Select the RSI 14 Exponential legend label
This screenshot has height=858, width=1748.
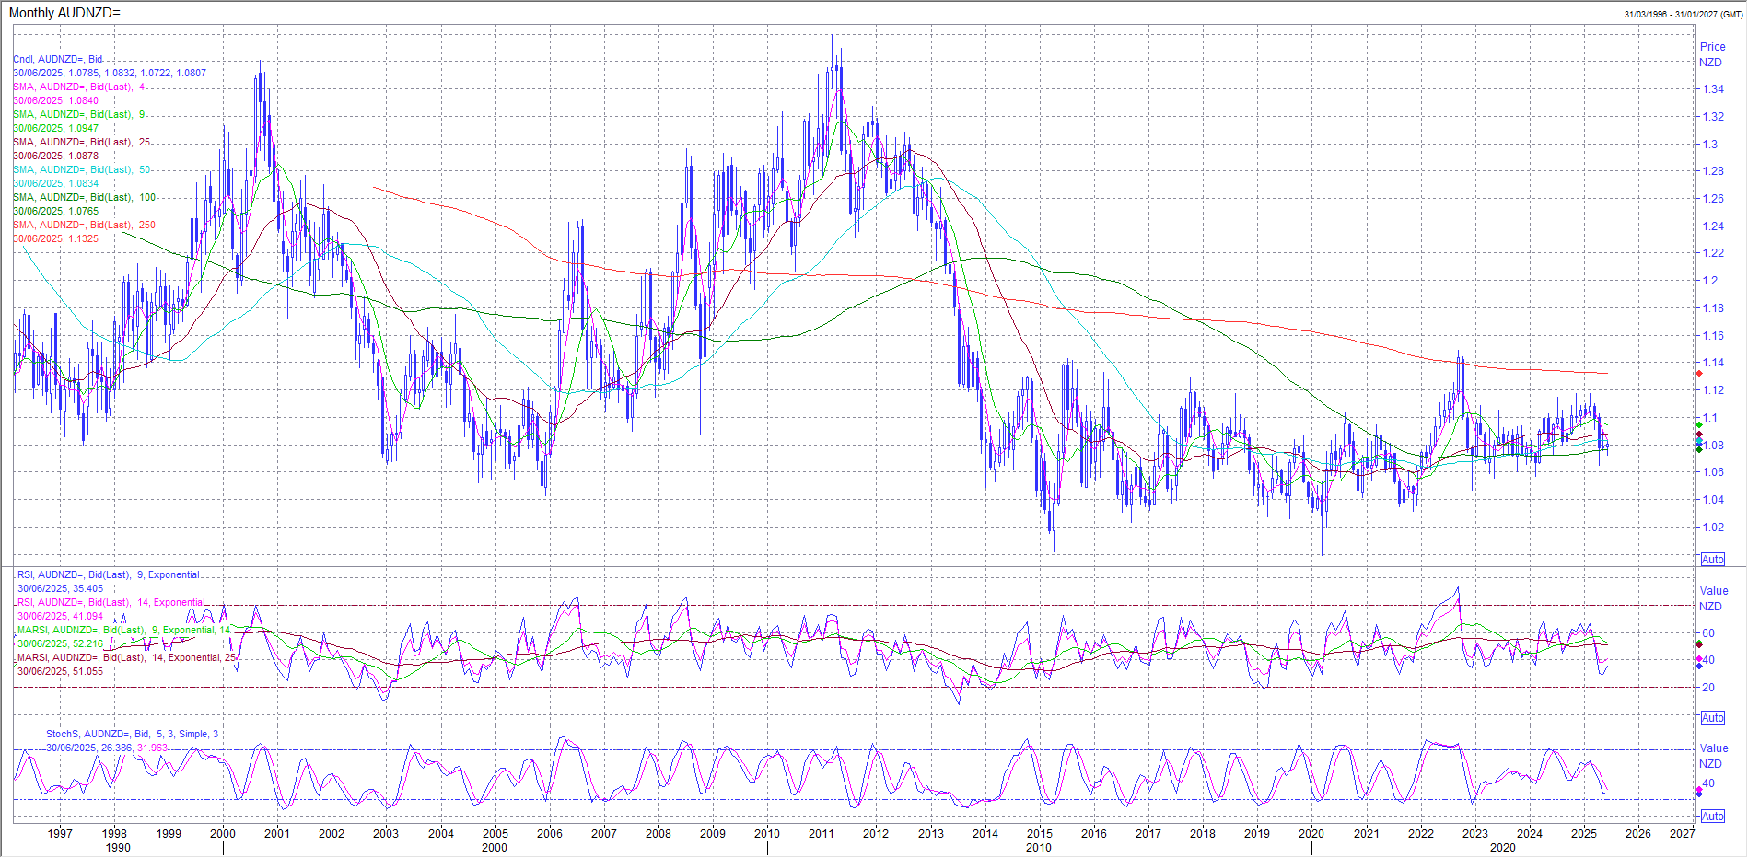click(111, 602)
